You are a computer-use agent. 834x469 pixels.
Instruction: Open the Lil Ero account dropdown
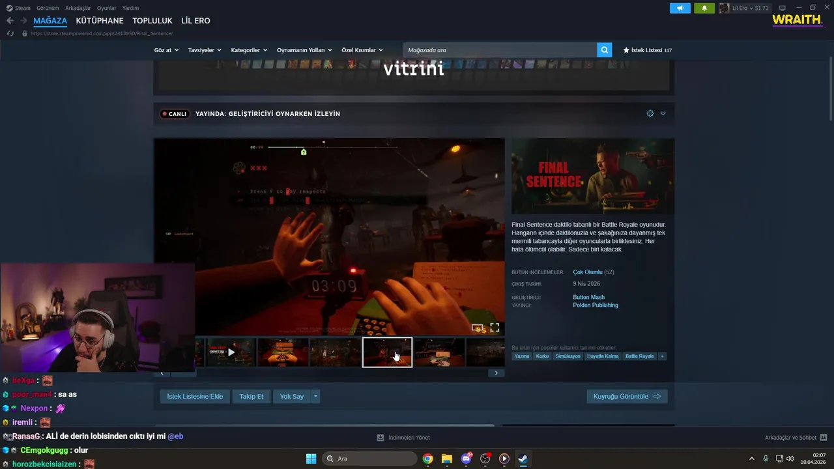[x=750, y=8]
